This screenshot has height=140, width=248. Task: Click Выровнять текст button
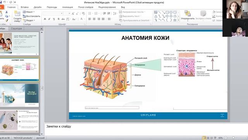point(130,16)
